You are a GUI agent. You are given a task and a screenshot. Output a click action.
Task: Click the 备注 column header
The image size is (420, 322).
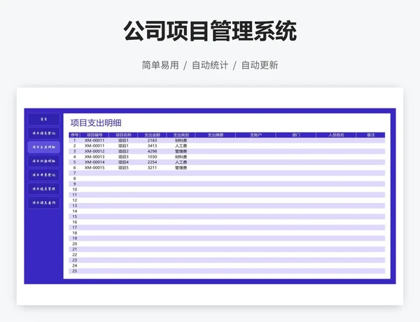[x=371, y=135]
